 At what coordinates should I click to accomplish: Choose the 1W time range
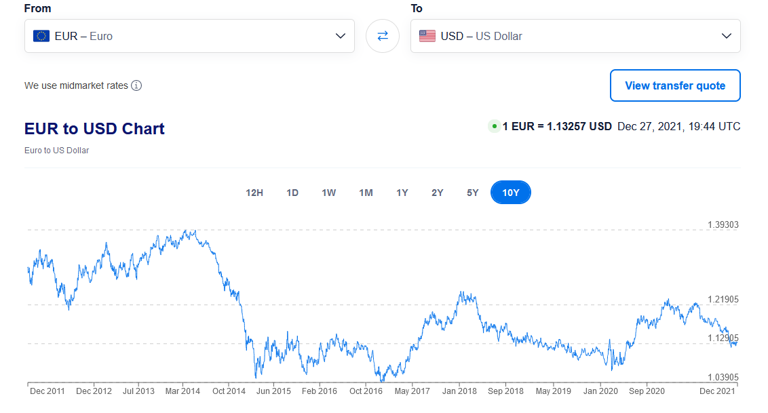[x=329, y=193]
